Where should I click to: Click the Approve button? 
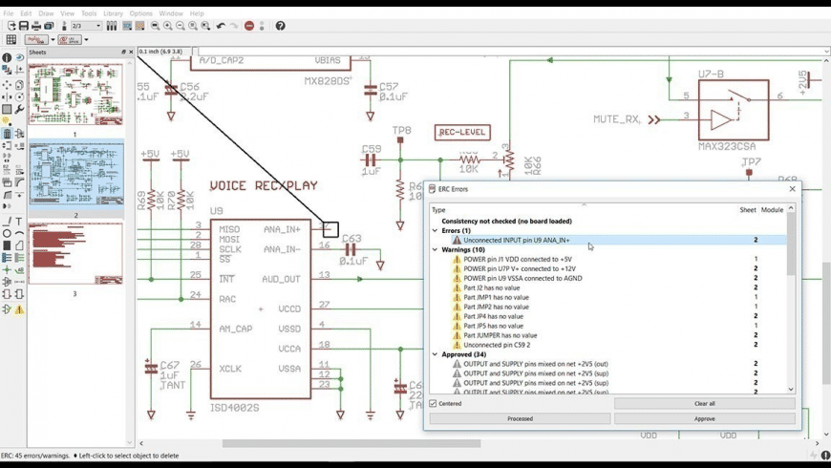click(704, 418)
